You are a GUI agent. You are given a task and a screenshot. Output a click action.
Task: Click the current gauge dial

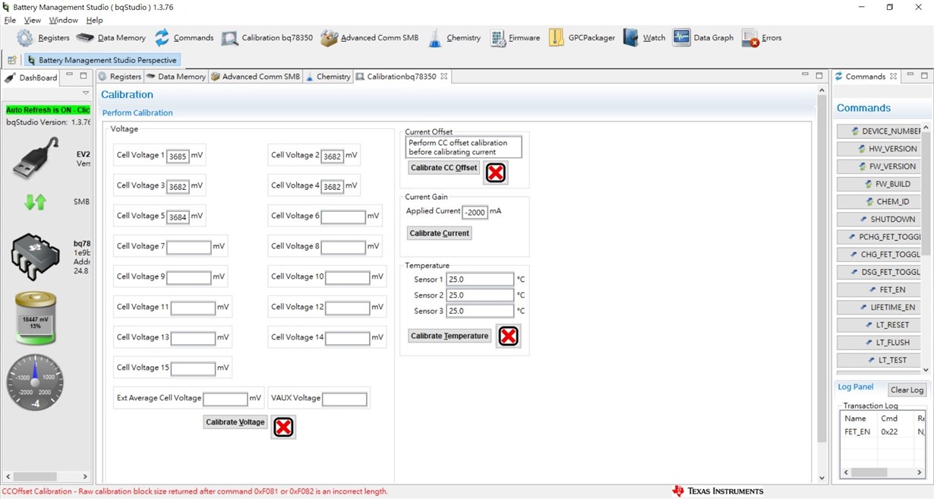(x=35, y=383)
